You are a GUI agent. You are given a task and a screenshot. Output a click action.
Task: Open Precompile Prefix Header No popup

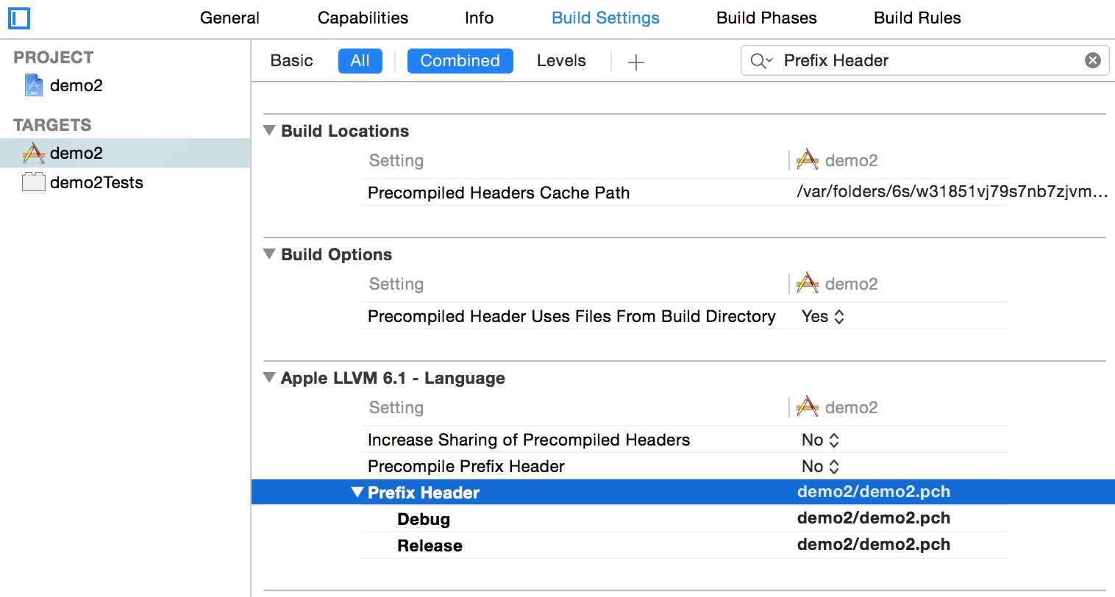(820, 466)
